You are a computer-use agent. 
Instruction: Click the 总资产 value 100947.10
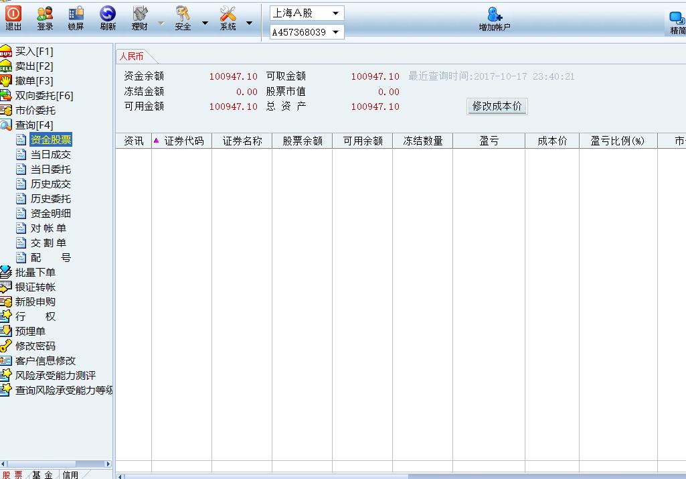click(375, 107)
